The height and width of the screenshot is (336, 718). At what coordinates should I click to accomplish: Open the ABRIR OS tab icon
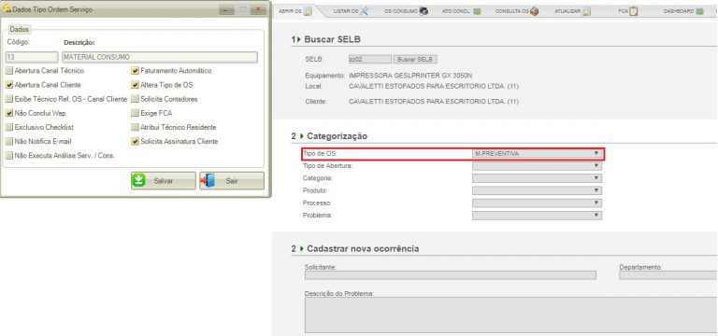coord(308,11)
